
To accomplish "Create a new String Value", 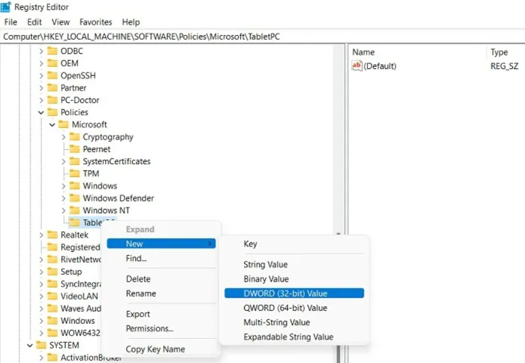I will 265,265.
